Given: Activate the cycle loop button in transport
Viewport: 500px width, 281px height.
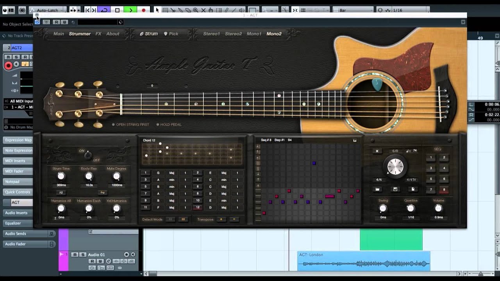Looking at the screenshot, I should coord(104,10).
